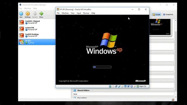
Task: Click 'Powered Off' under CentOS7_Minimal
Action: point(32,23)
